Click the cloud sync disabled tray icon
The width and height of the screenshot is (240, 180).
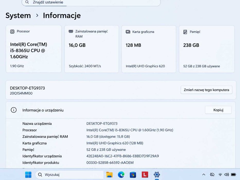[212, 175]
